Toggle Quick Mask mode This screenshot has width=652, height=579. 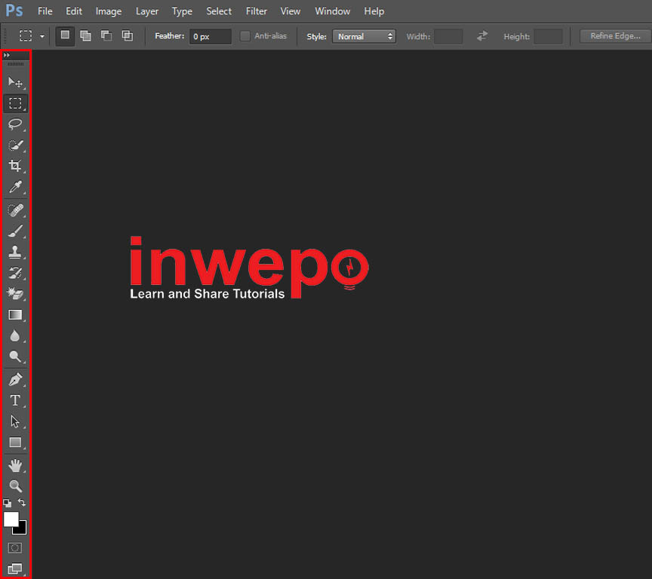(15, 548)
